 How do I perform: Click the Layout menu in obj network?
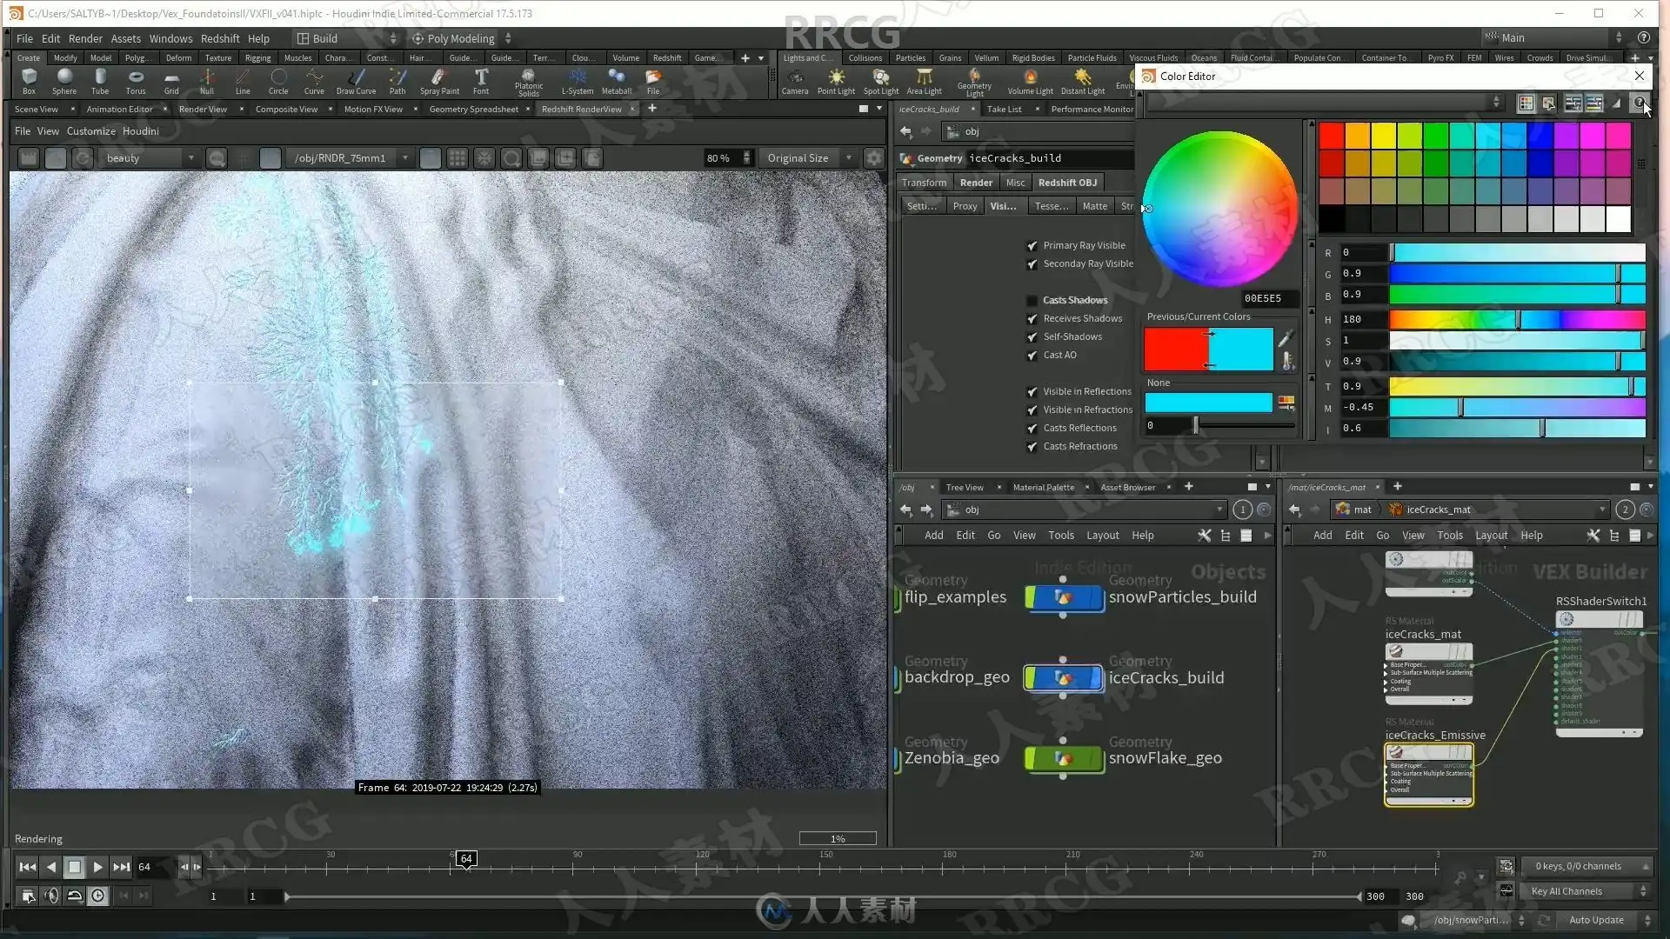click(x=1102, y=536)
